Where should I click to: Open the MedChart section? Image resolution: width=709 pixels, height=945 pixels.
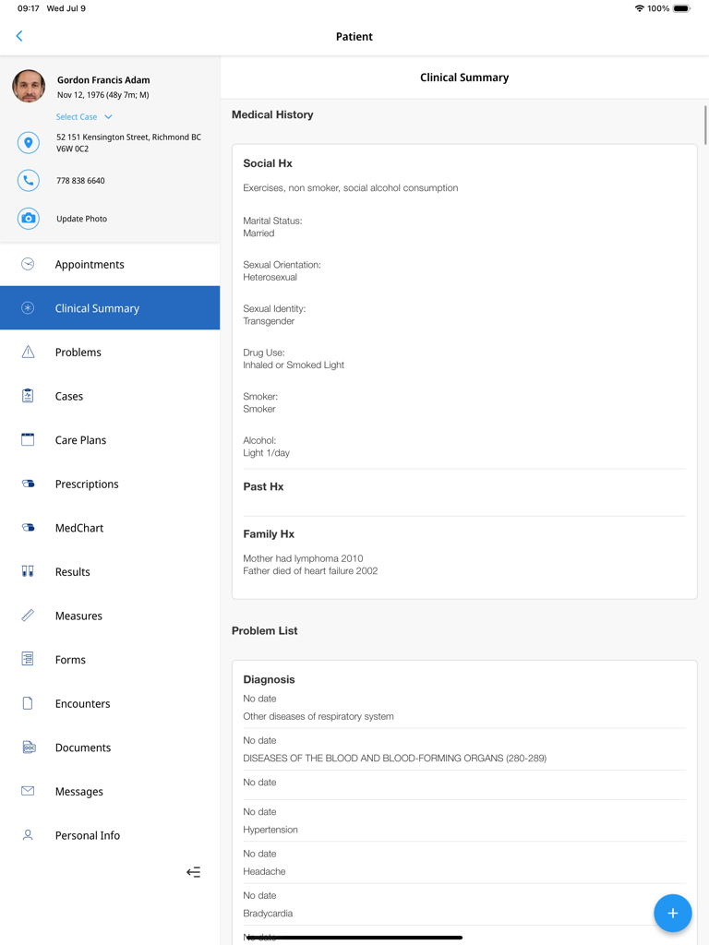tap(79, 528)
